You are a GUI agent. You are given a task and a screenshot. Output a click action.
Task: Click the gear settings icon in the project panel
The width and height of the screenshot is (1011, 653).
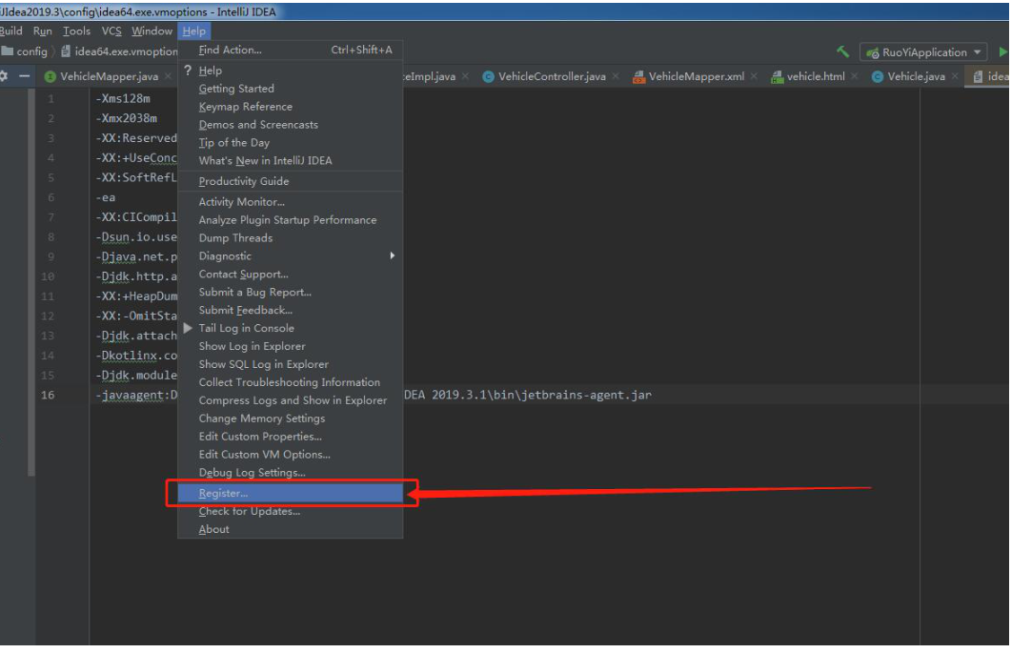coord(5,76)
